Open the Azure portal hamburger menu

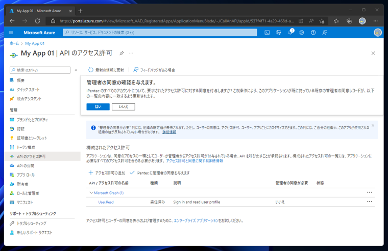11,33
